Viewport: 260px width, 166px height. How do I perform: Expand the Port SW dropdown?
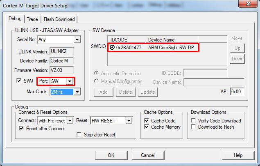[x=70, y=81]
